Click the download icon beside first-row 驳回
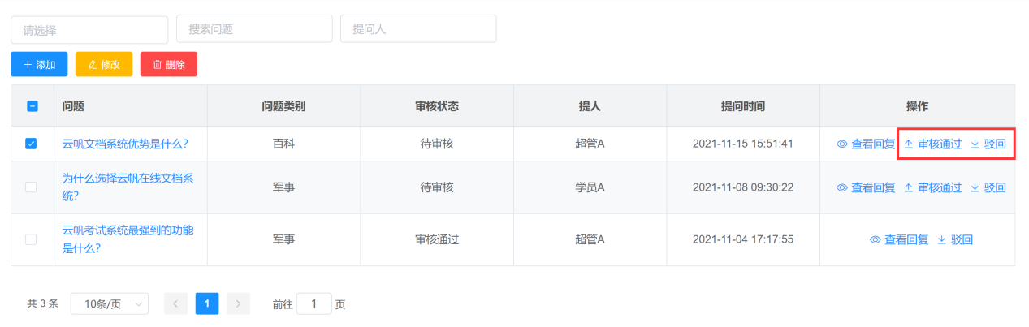This screenshot has height=327, width=1029. [975, 144]
